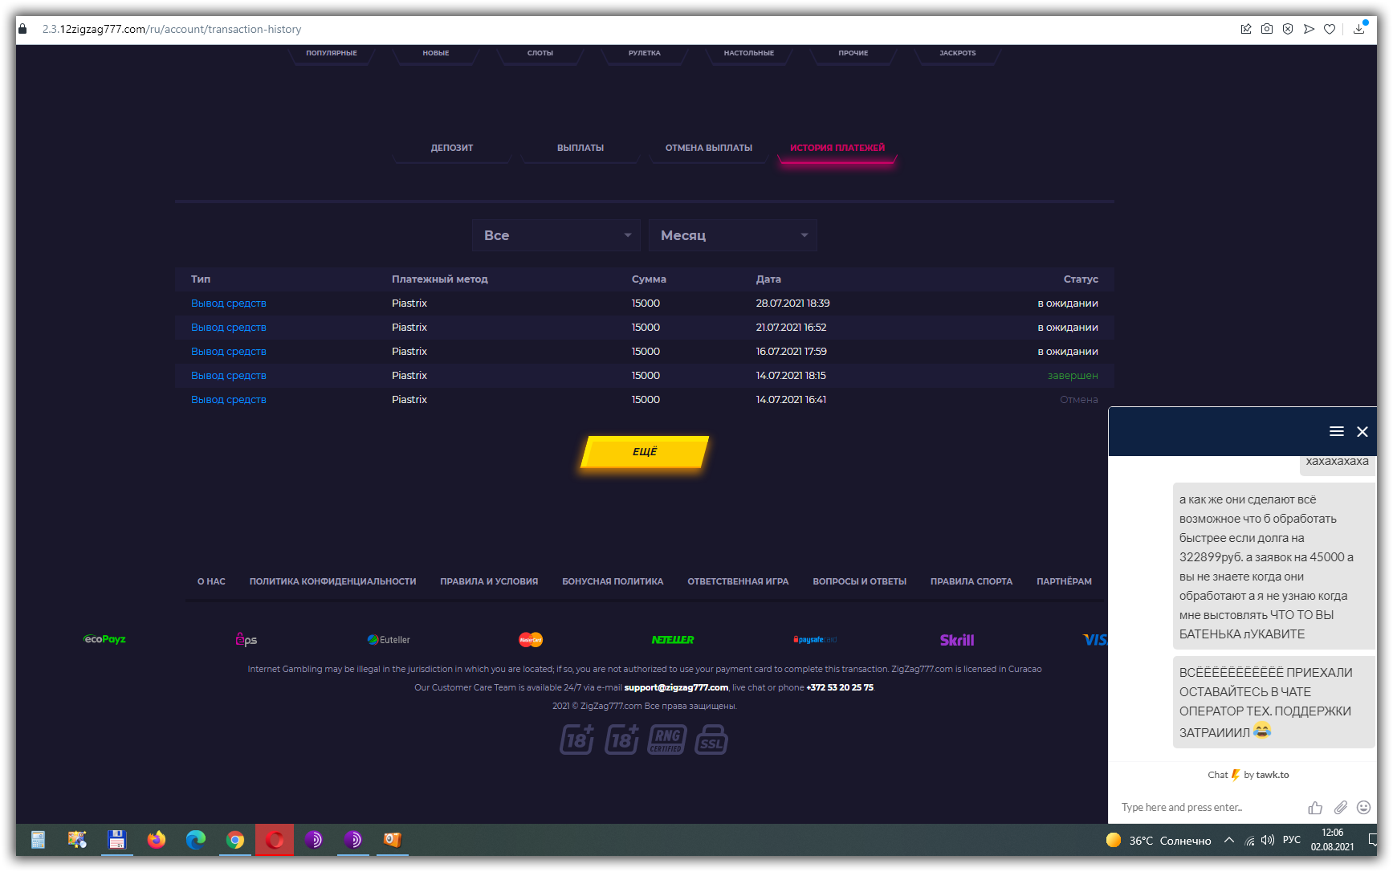Click the yellow ЕЩЁ button
Image resolution: width=1393 pixels, height=872 pixels.
coord(645,452)
